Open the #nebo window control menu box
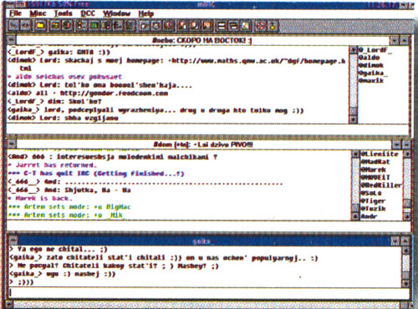 pos(12,40)
